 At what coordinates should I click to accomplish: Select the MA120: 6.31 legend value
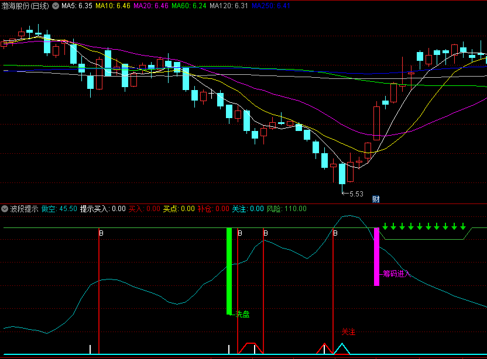[x=229, y=6]
